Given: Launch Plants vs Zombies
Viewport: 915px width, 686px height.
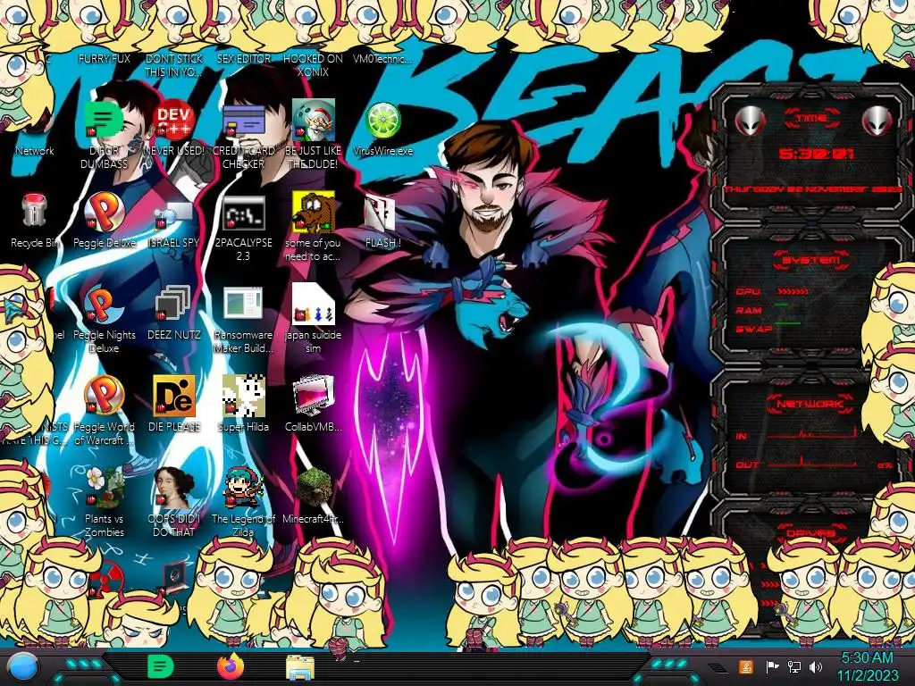Looking at the screenshot, I should click(104, 488).
